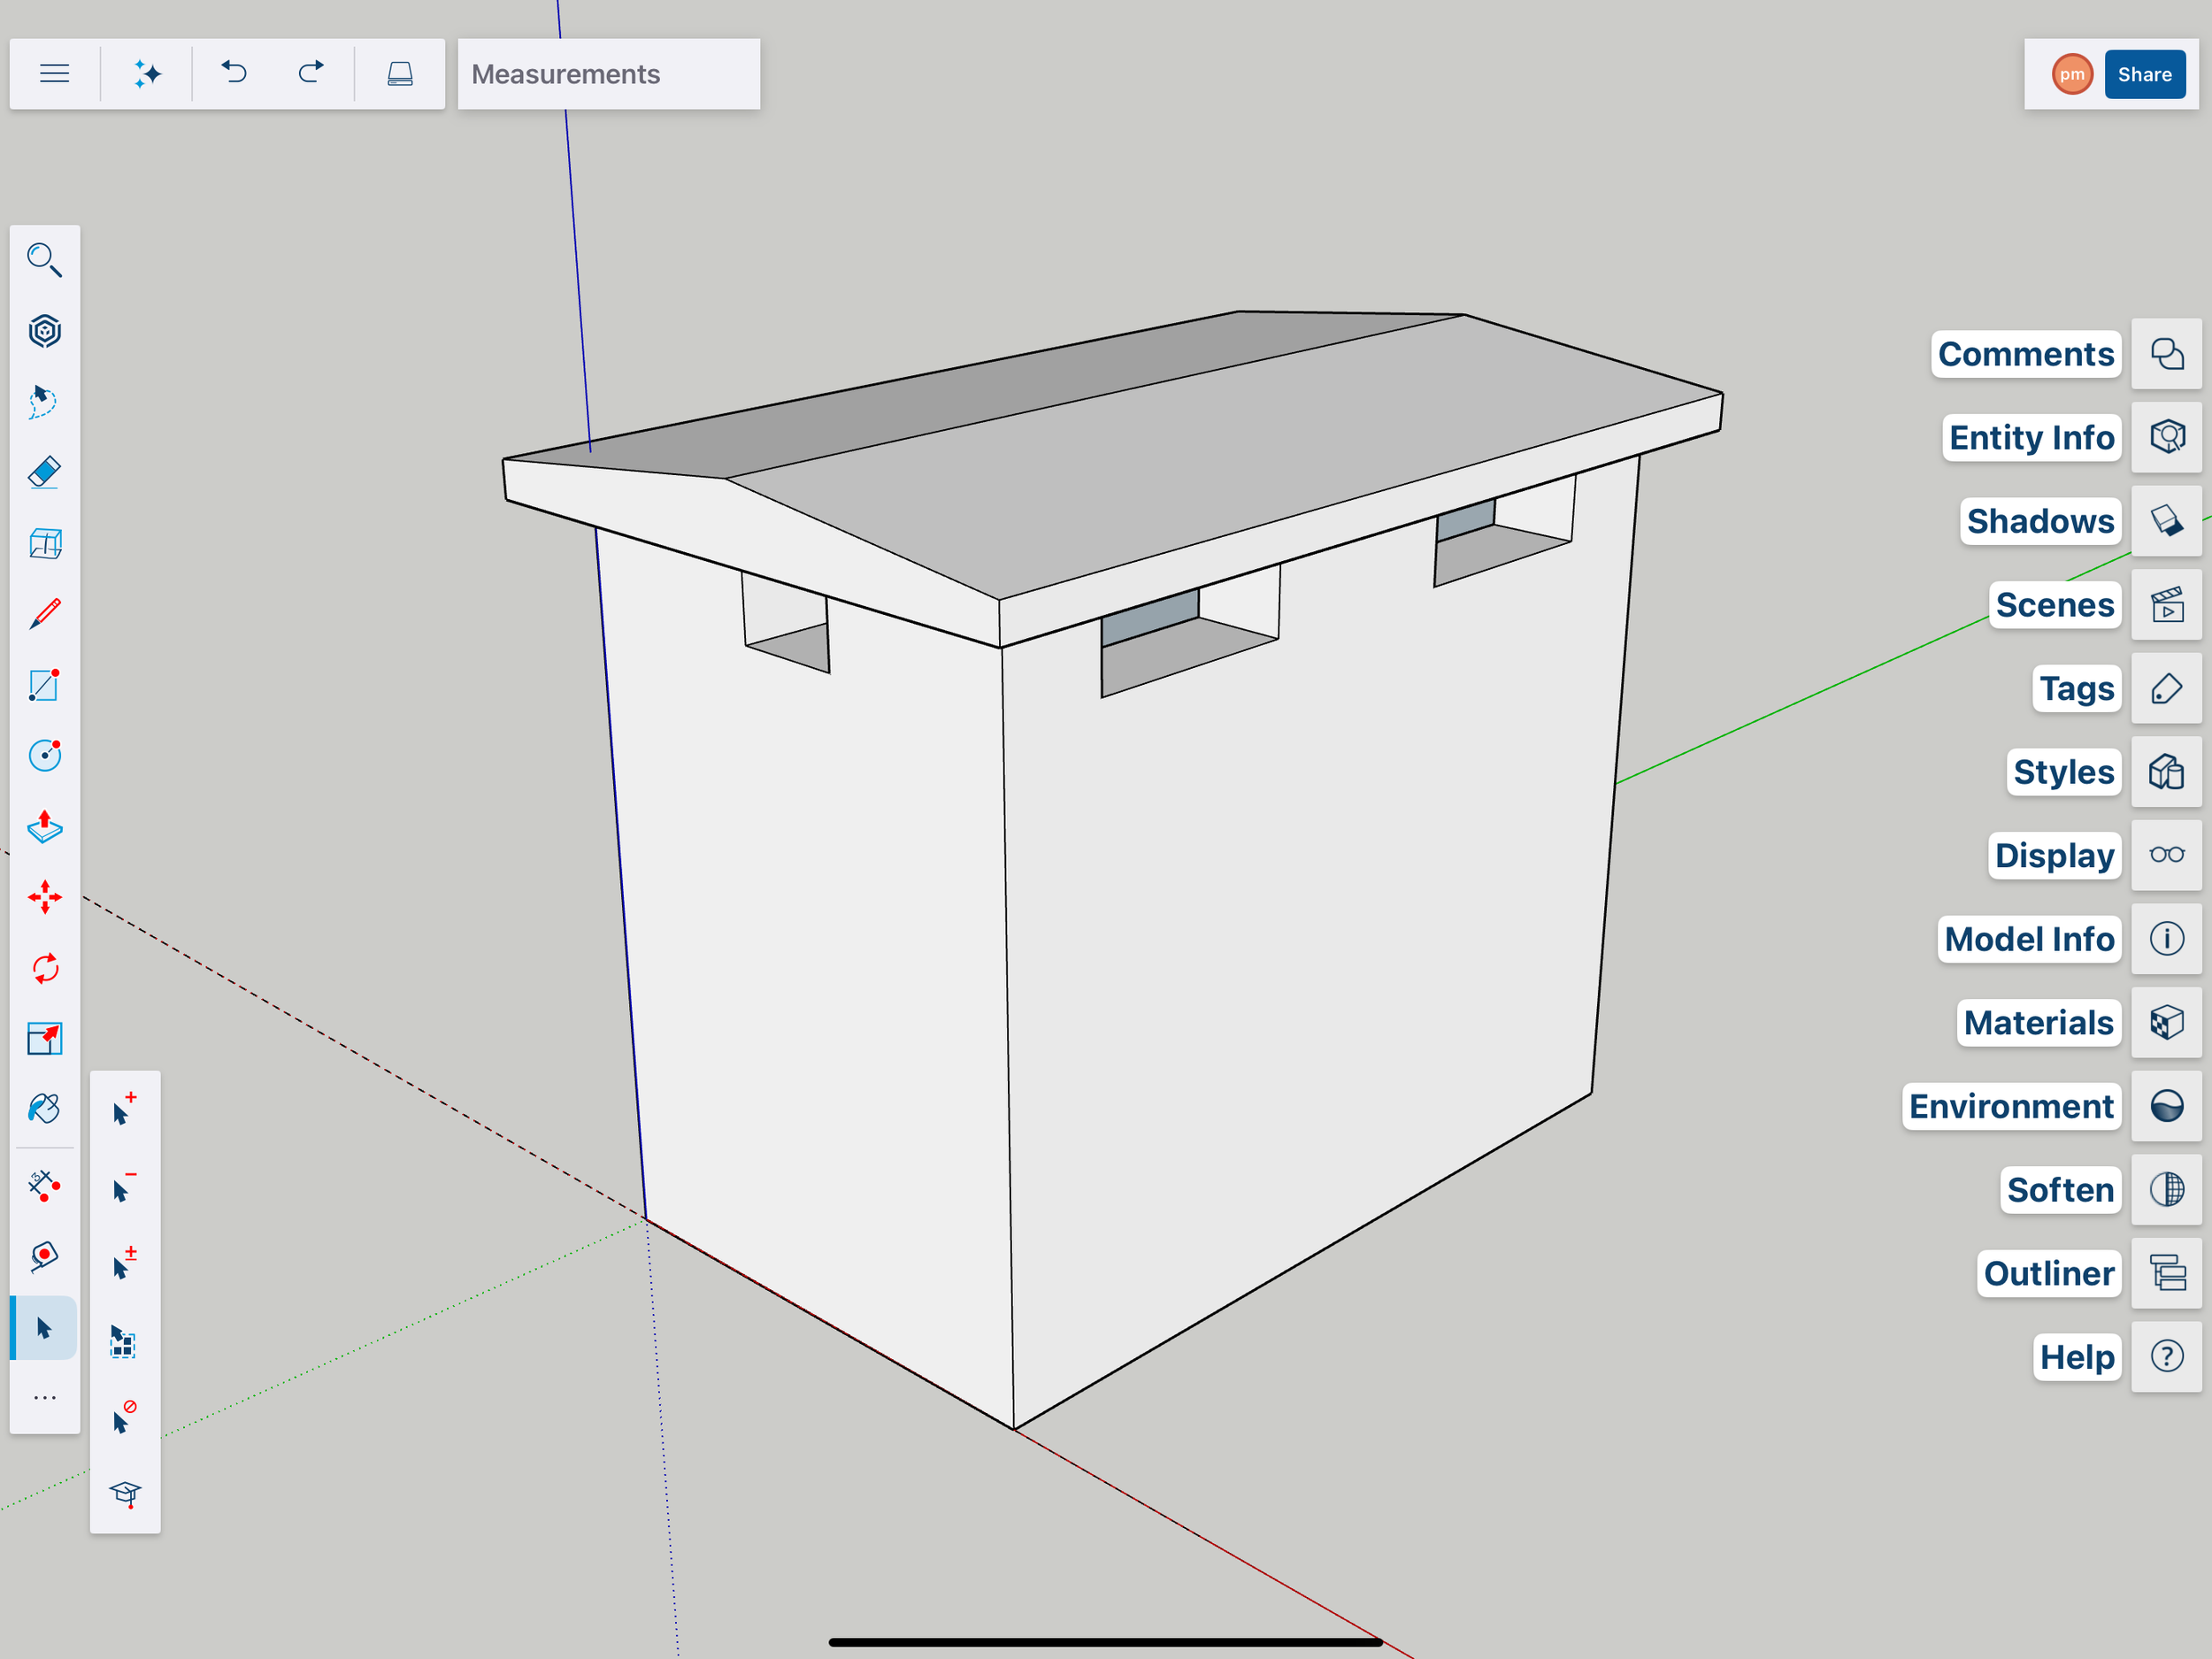Open the Entity Info panel label
Screen dimensions: 2212x1659
point(2031,437)
